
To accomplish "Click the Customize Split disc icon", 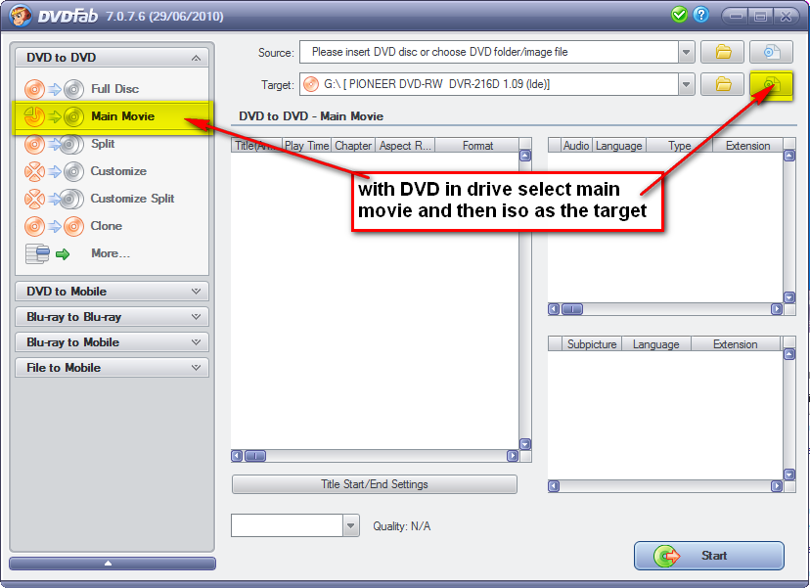I will [x=54, y=199].
